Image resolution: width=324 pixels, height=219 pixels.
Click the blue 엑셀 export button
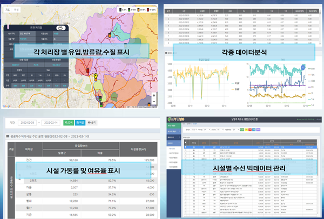tap(80, 123)
